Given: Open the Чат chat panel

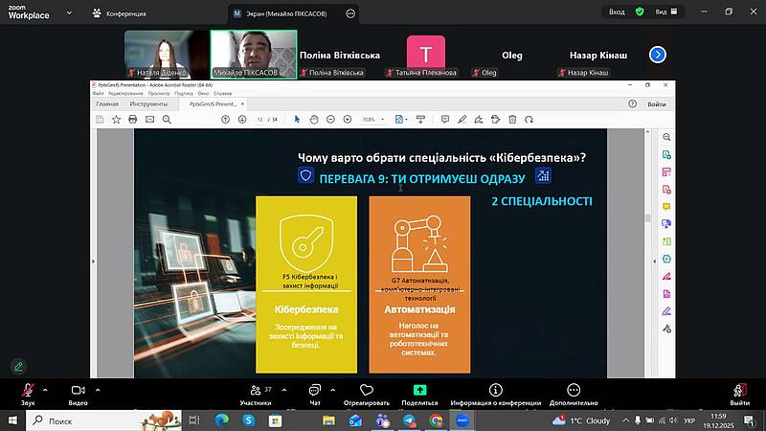Looking at the screenshot, I should (314, 393).
